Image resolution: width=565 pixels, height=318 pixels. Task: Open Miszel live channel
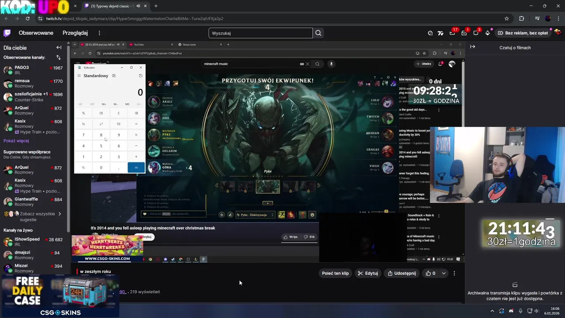point(33,269)
